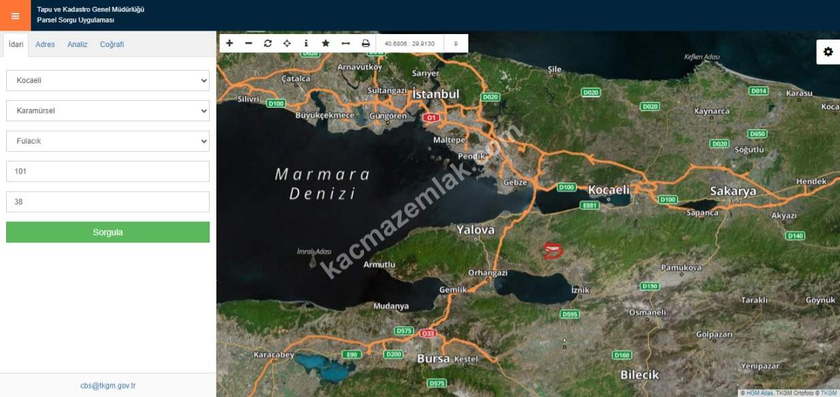Open the Fulacık neighborhood dropdown
The height and width of the screenshot is (397, 840).
(108, 141)
